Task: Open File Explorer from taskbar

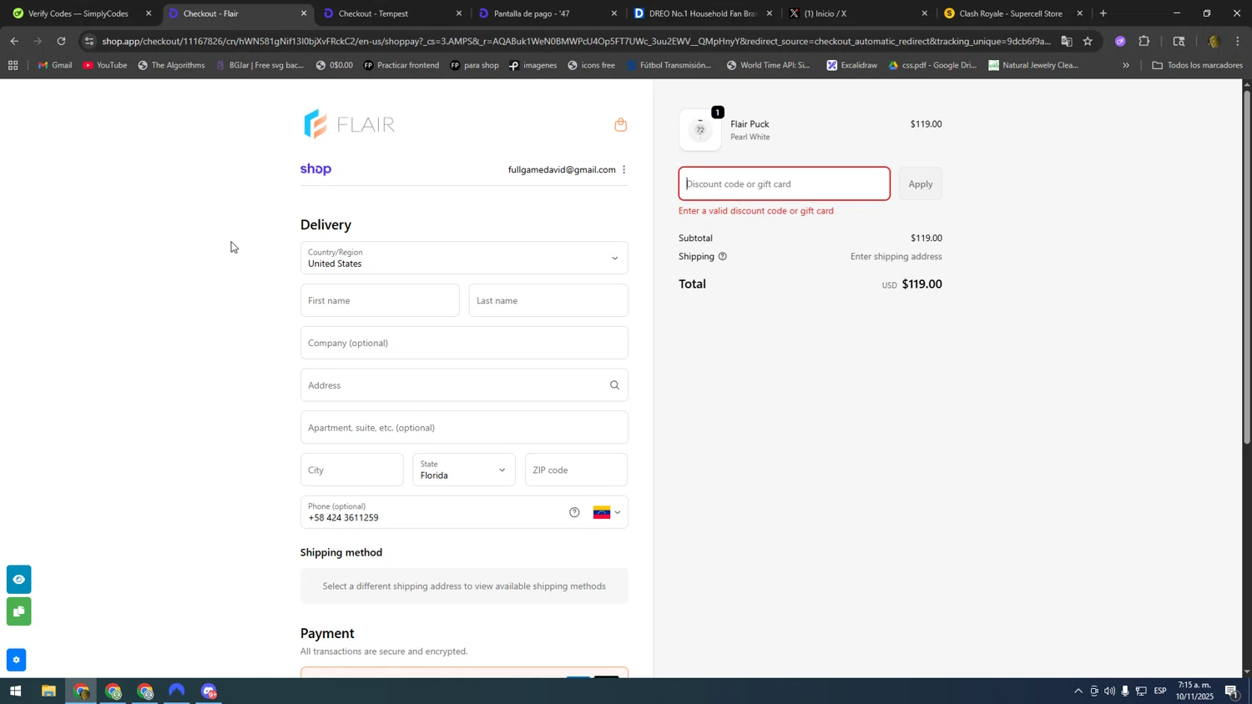Action: (48, 691)
